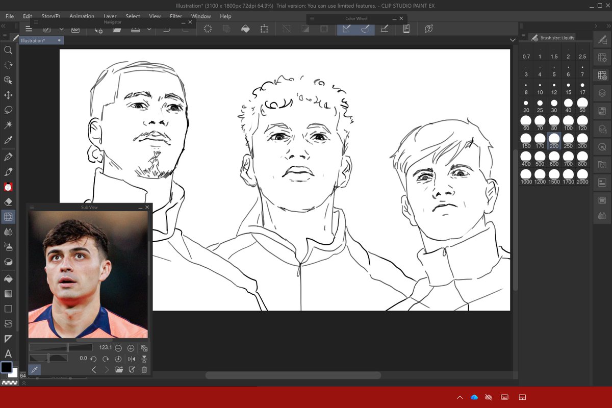Click the reference photo in Sub View
Viewport: 612px width, 408px height.
[88, 275]
